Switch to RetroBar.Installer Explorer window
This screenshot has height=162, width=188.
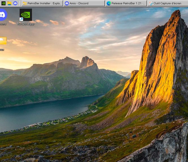[x=42, y=3]
